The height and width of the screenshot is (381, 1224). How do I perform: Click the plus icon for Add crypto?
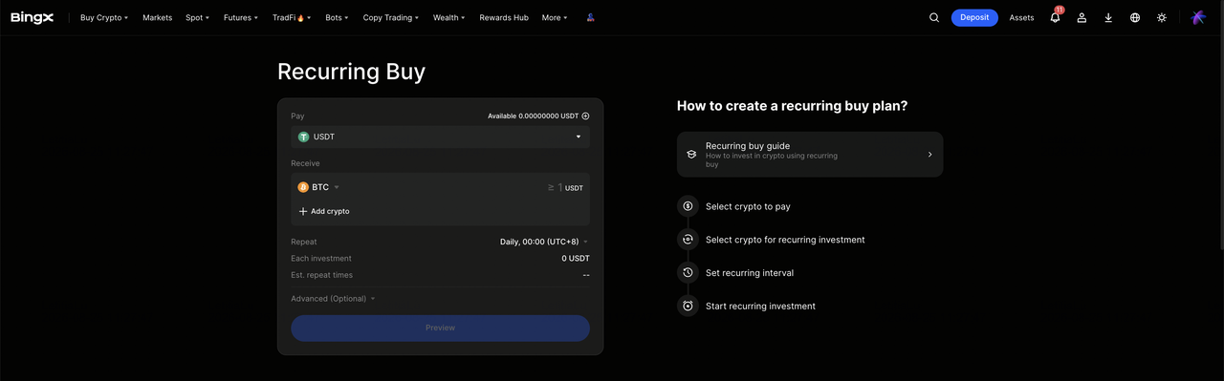[303, 211]
